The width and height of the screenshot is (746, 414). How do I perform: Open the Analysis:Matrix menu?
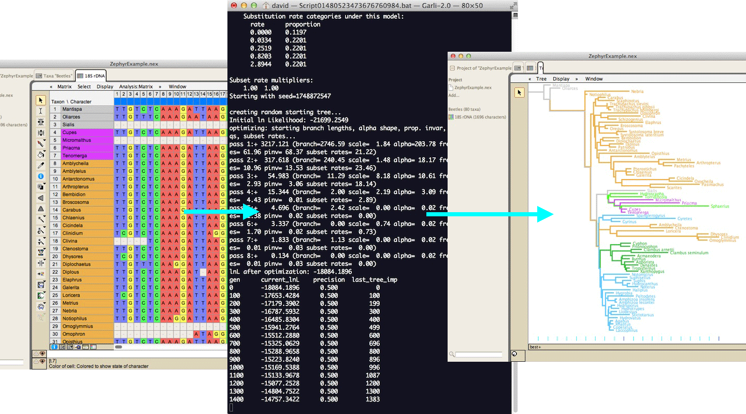[x=136, y=86]
